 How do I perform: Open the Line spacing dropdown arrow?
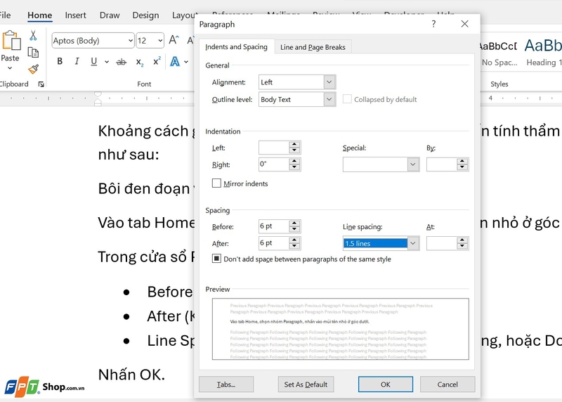413,243
